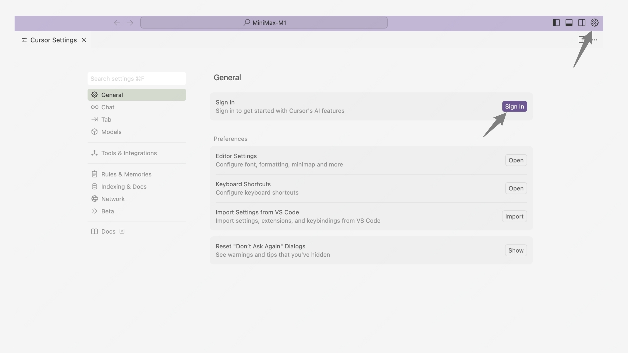
Task: Open Rules & Memories section
Action: [126, 174]
